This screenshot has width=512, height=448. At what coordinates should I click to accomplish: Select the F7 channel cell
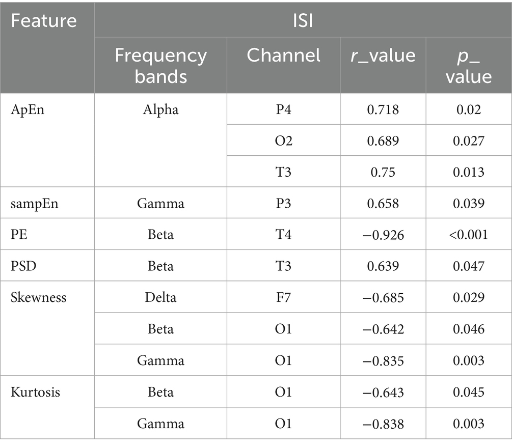[x=283, y=297]
